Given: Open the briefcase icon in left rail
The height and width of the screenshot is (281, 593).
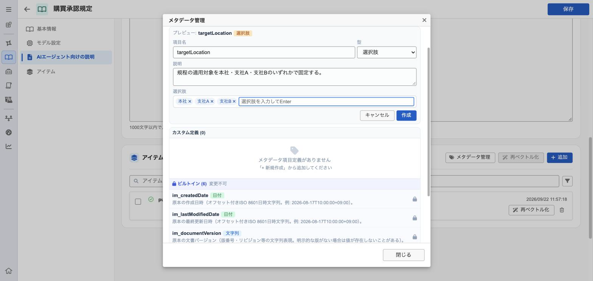Looking at the screenshot, I should [9, 71].
